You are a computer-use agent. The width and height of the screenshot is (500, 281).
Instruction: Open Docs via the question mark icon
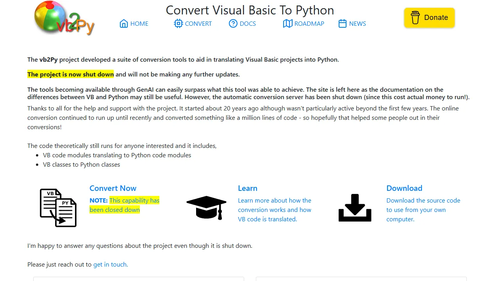coord(233,23)
